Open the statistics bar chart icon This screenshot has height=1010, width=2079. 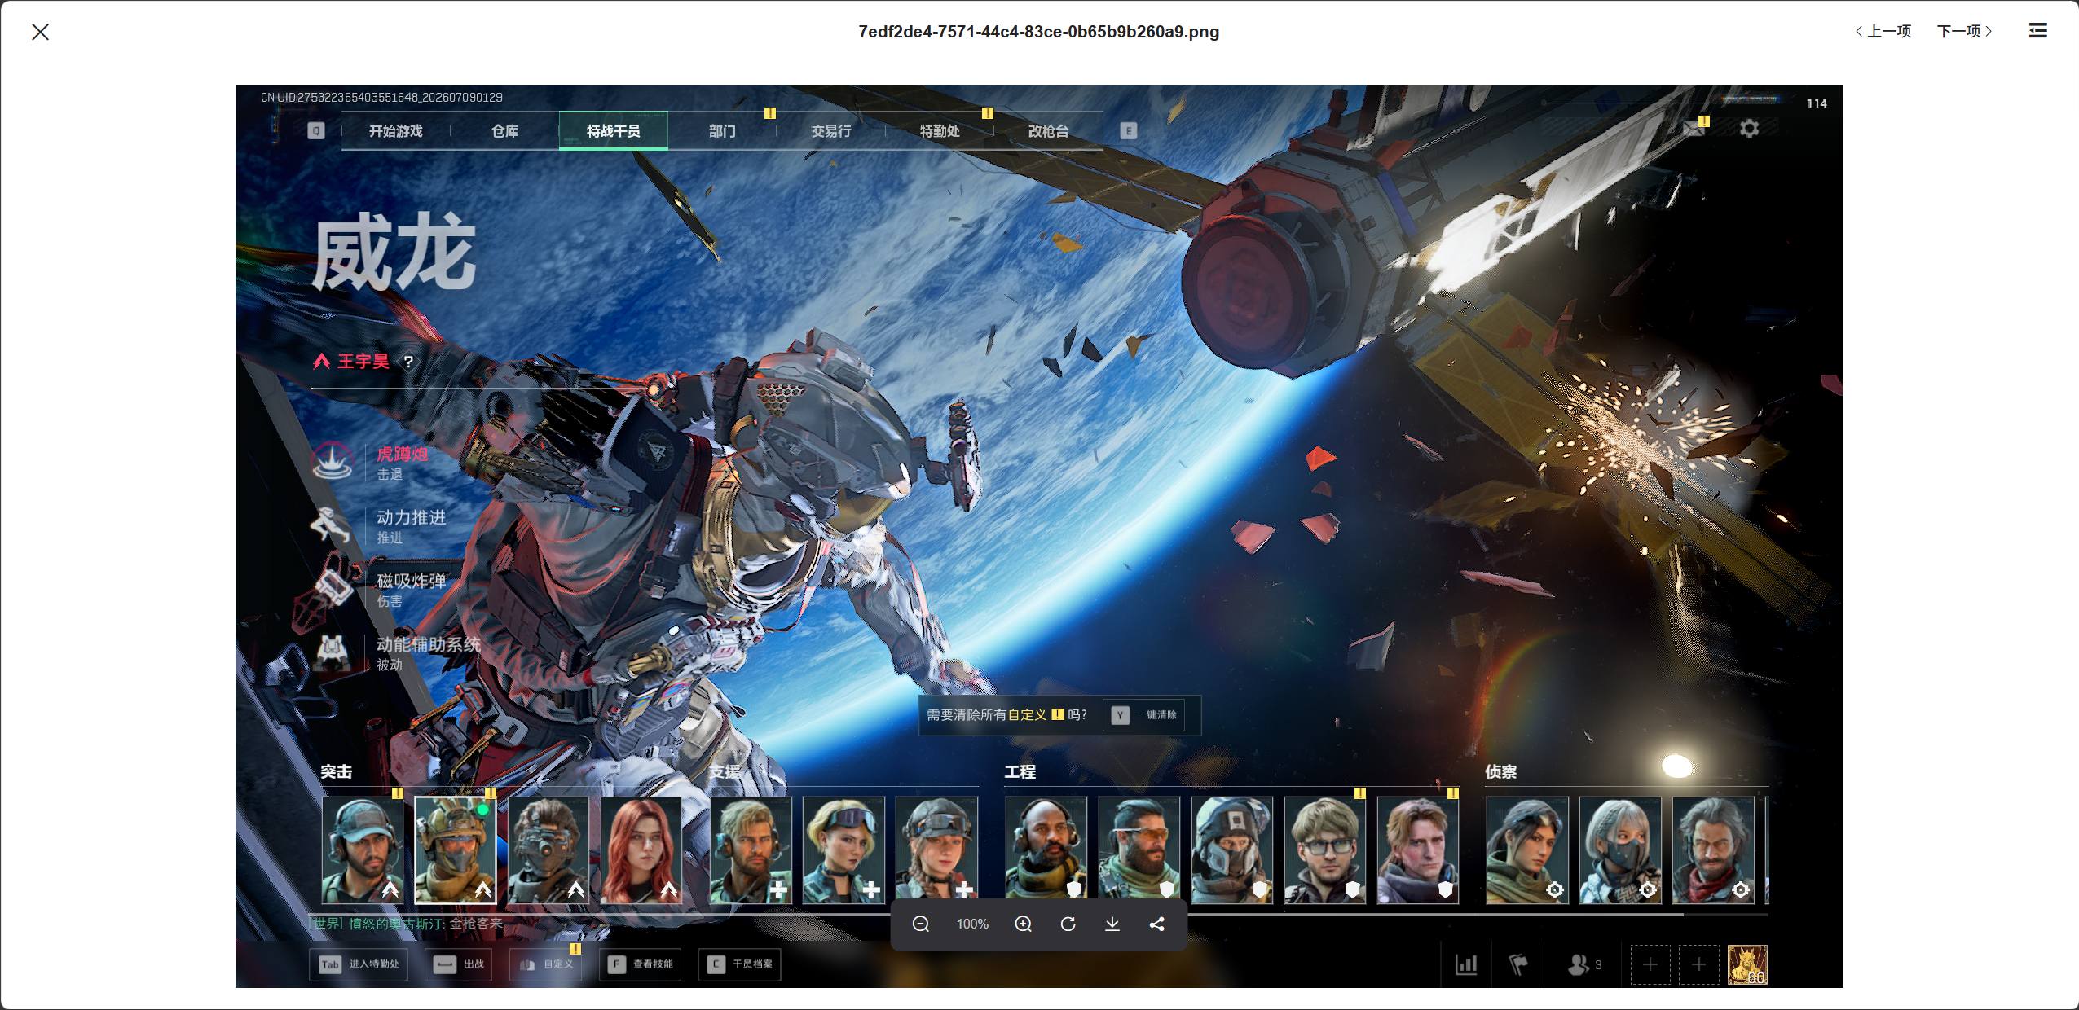click(1466, 965)
